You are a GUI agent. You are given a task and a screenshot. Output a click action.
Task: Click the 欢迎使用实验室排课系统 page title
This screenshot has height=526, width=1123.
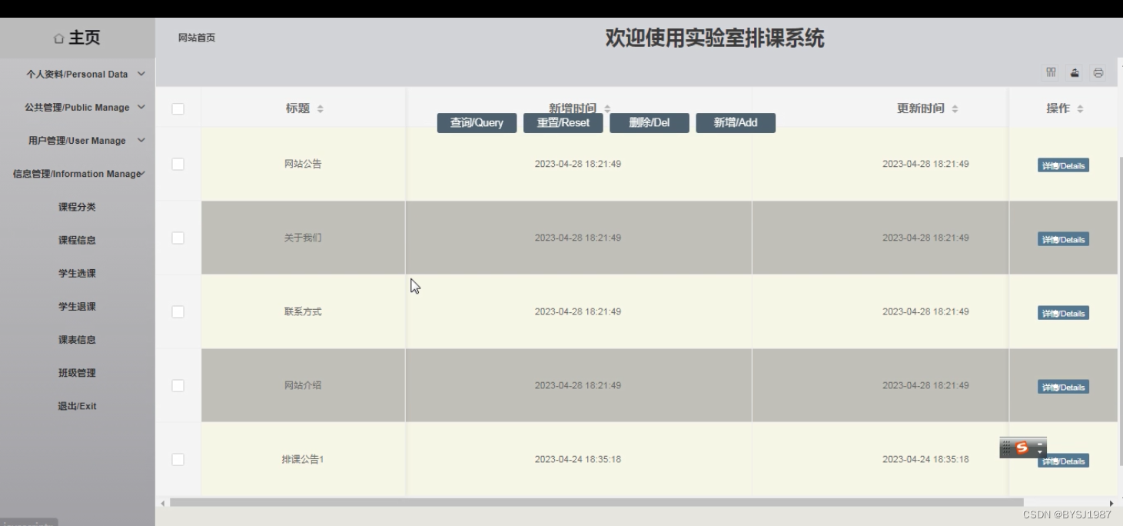714,38
